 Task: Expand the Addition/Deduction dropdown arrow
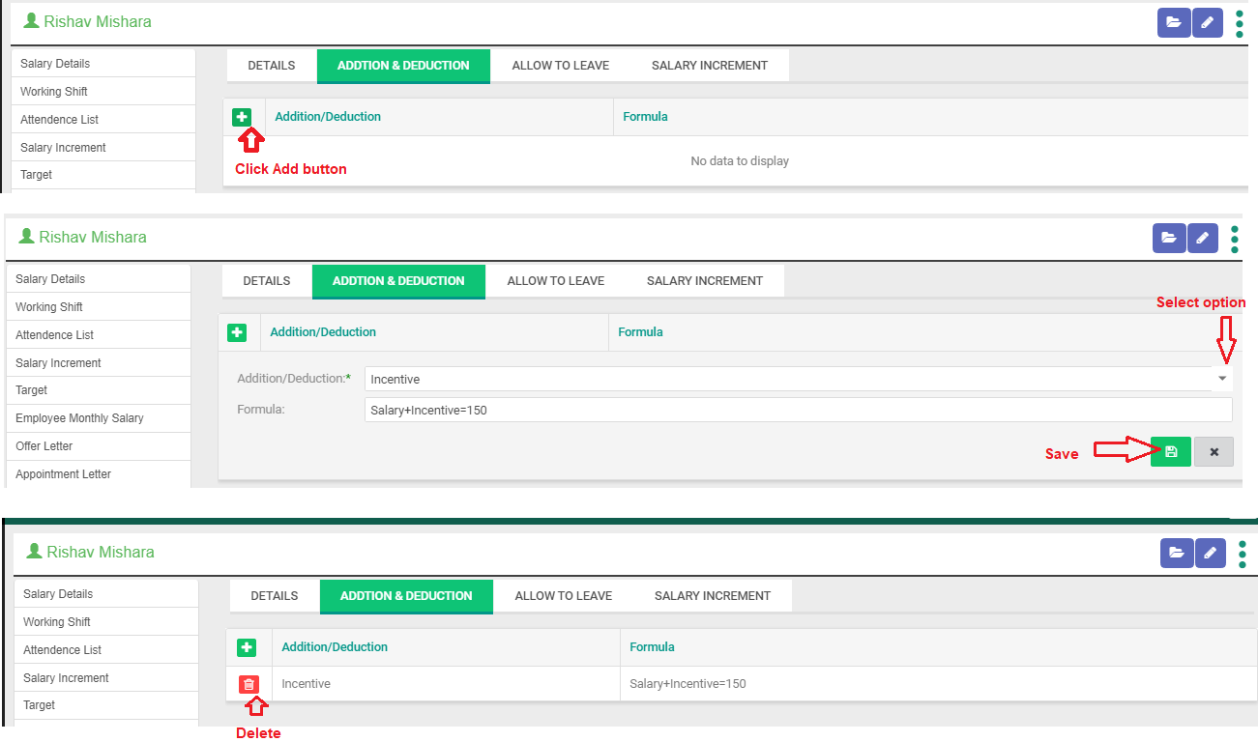click(x=1222, y=379)
